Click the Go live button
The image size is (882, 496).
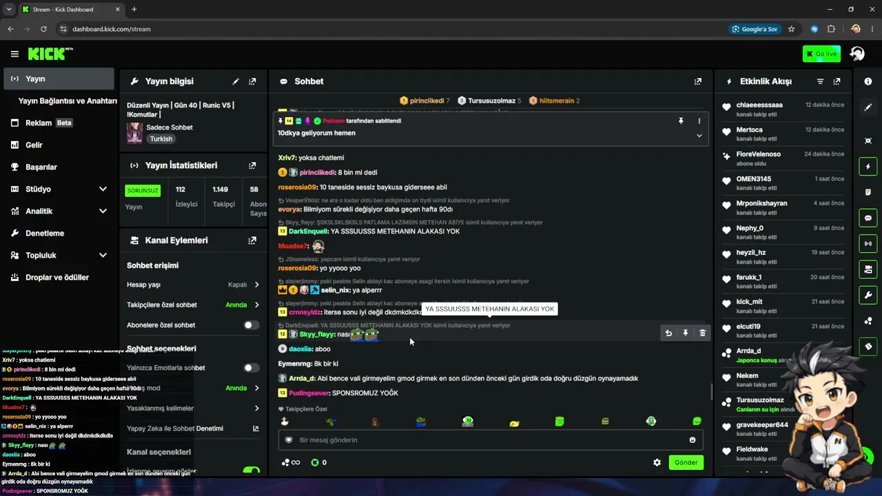821,54
